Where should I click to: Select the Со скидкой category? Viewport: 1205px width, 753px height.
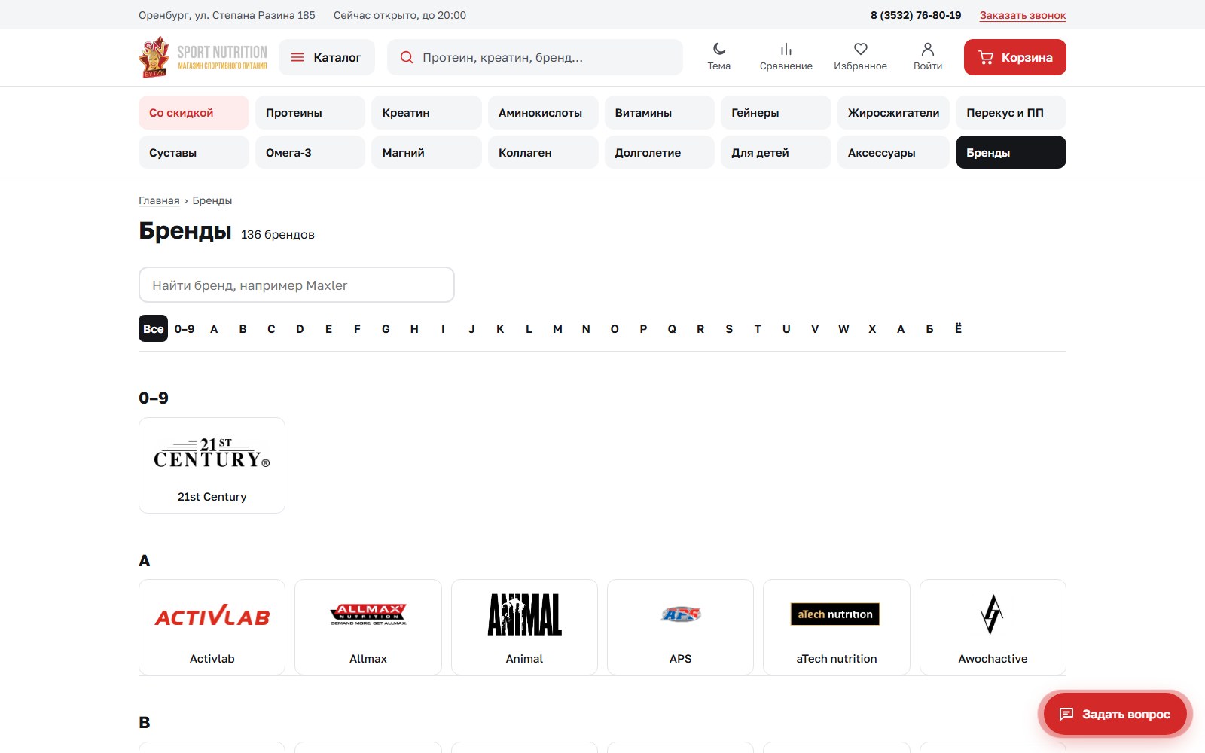pyautogui.click(x=194, y=112)
